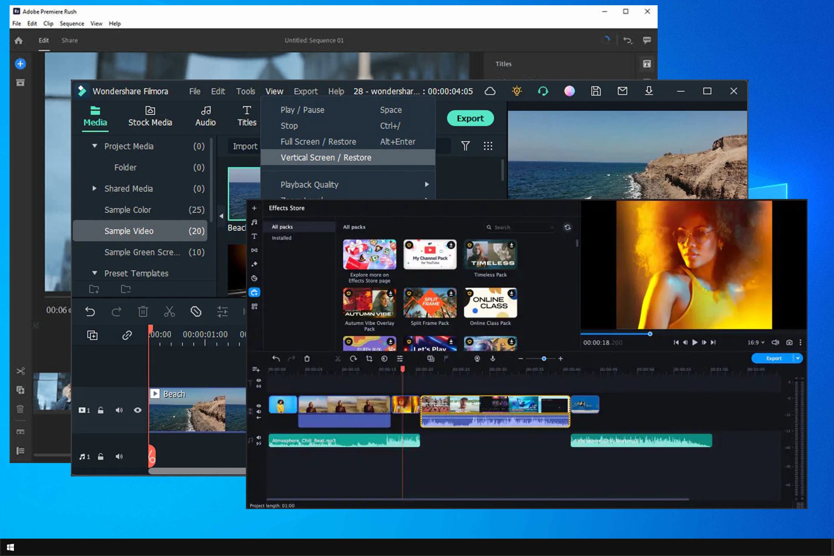Click the Filmora cloud icon in title bar
The height and width of the screenshot is (556, 834).
pyautogui.click(x=490, y=91)
